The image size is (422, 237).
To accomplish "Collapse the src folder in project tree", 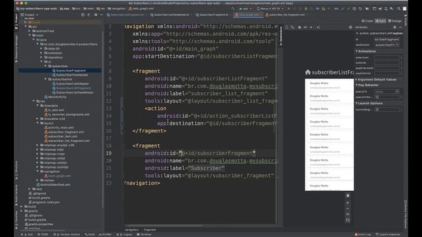I will coord(26,26).
